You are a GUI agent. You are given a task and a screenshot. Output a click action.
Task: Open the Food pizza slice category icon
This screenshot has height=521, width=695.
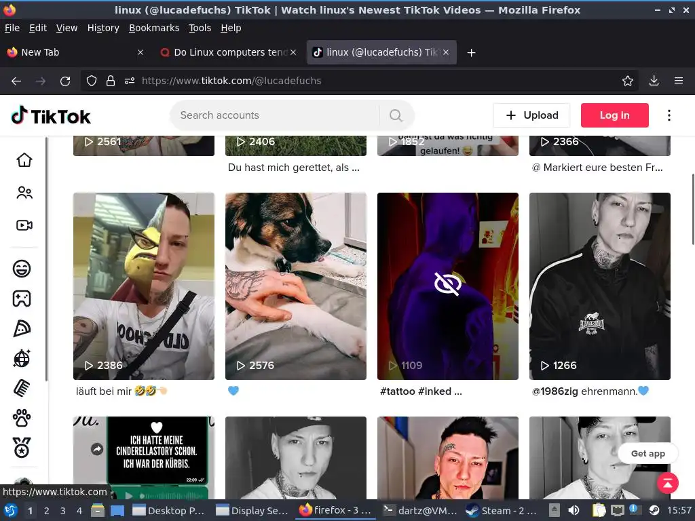[x=22, y=328]
